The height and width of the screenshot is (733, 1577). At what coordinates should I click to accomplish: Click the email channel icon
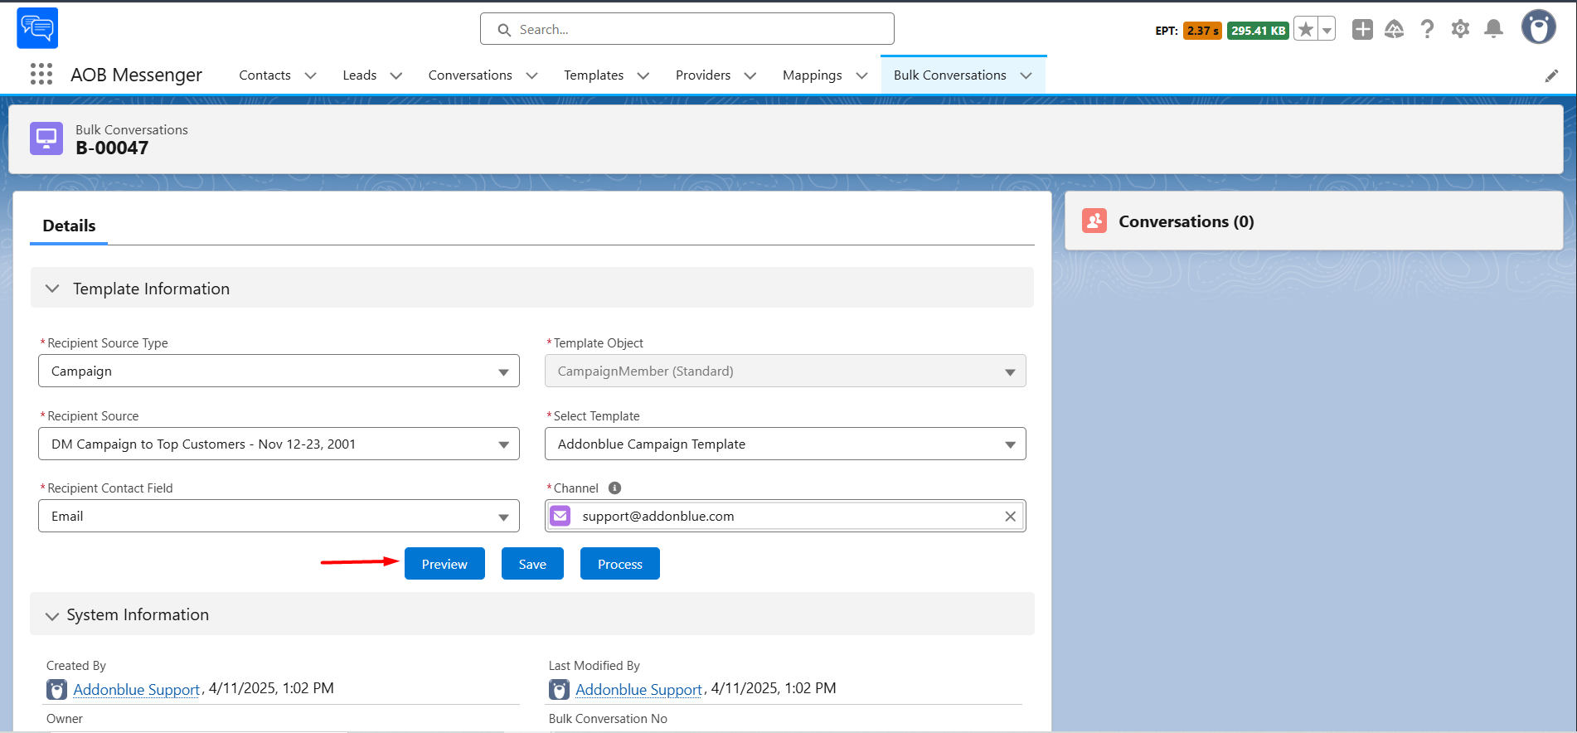pos(560,516)
